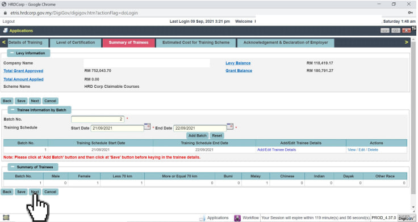Open Total Grant Approved link
The image size is (418, 222).
pyautogui.click(x=23, y=71)
